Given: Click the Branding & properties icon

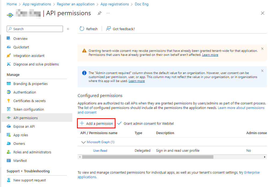Looking at the screenshot, I should [x=9, y=83].
